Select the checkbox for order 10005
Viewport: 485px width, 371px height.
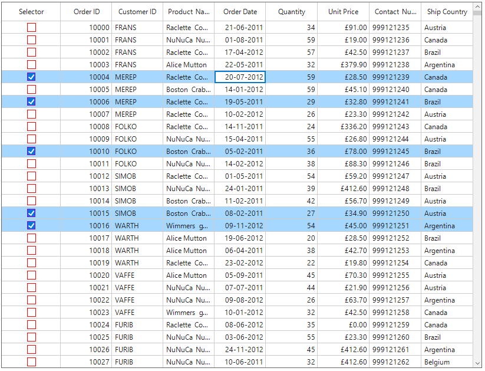click(x=31, y=90)
